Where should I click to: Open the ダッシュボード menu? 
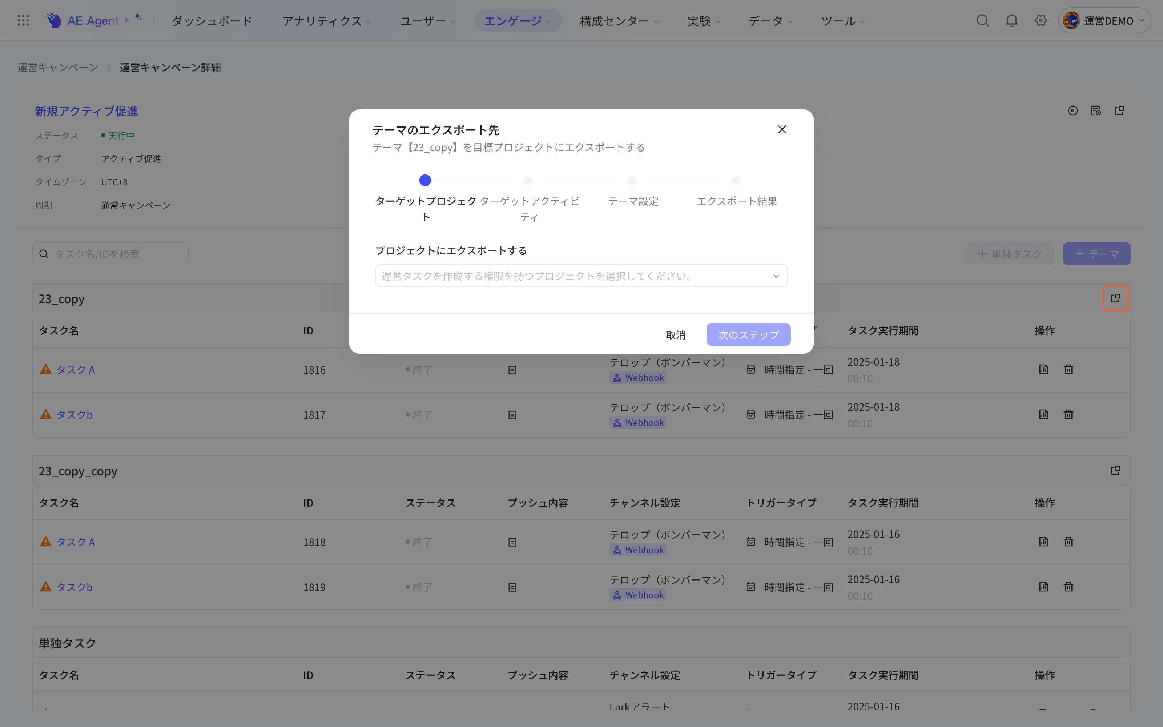click(x=212, y=21)
